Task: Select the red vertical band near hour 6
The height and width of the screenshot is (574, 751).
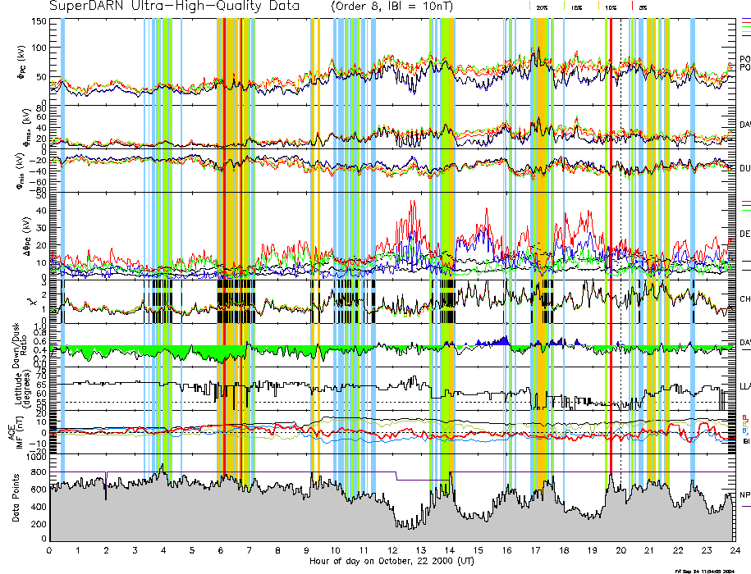Action: point(224,246)
